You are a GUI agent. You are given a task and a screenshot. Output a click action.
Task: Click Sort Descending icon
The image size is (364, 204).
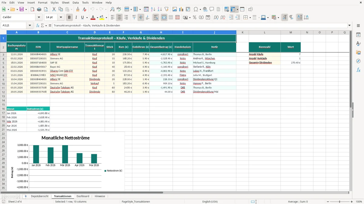point(160,9)
